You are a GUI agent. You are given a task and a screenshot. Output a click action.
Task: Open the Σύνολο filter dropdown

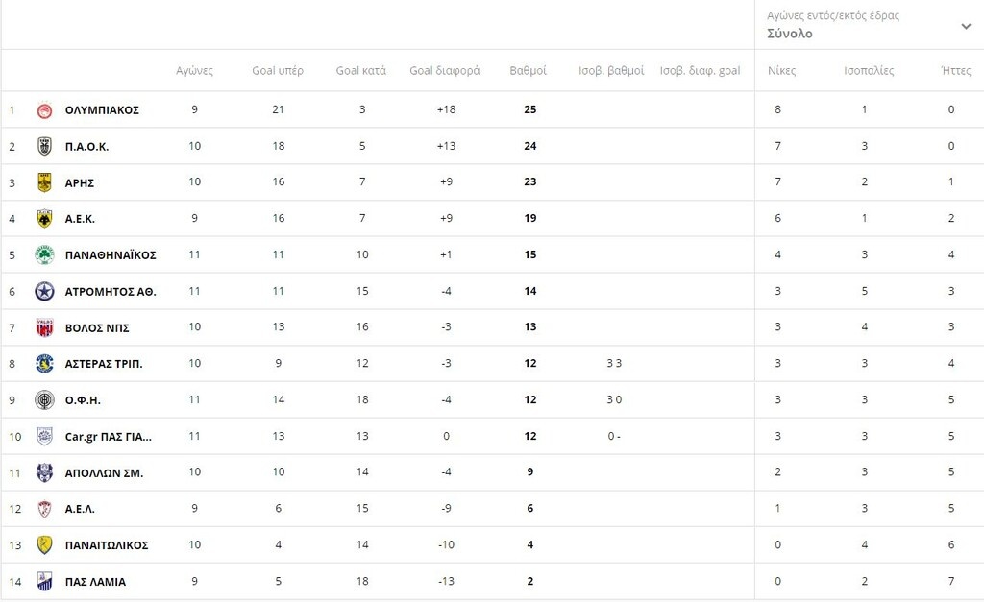click(869, 25)
